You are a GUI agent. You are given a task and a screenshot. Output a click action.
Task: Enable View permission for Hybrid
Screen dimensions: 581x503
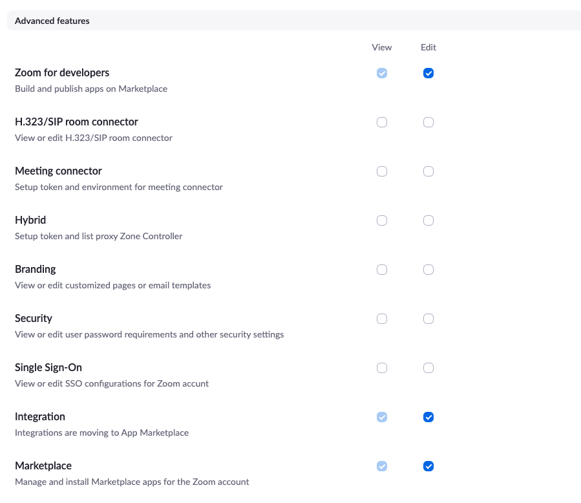coord(382,220)
